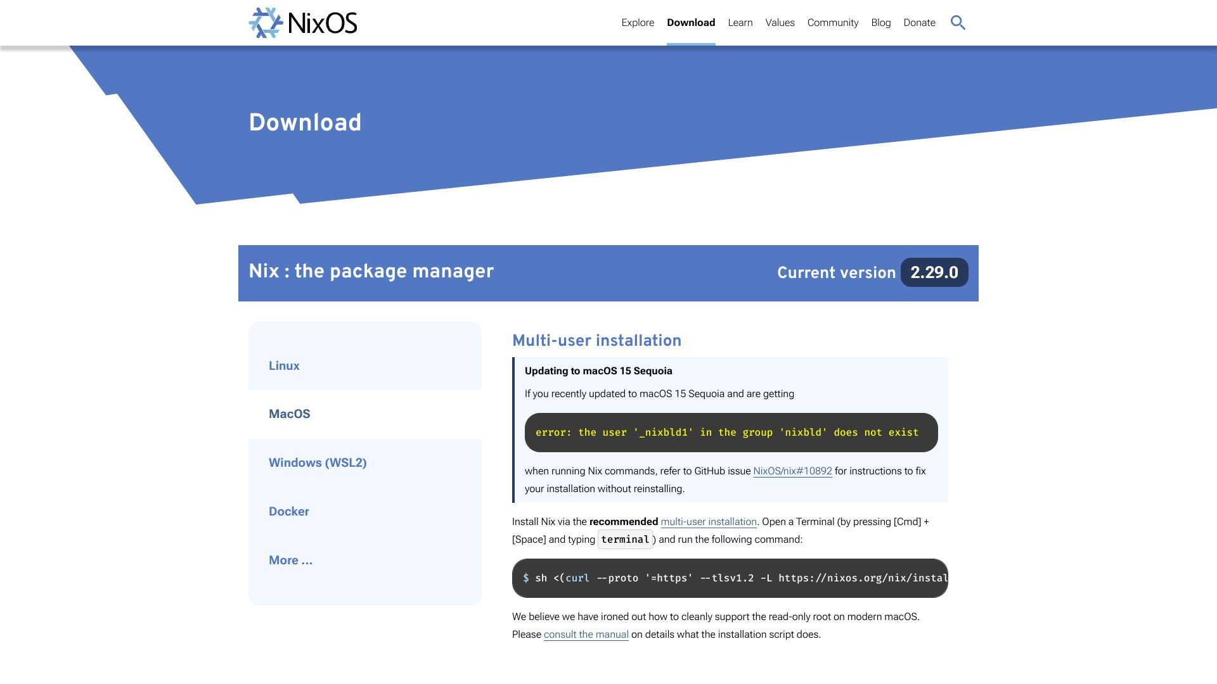Follow the multi-user installation link
The height and width of the screenshot is (684, 1217).
click(x=709, y=522)
